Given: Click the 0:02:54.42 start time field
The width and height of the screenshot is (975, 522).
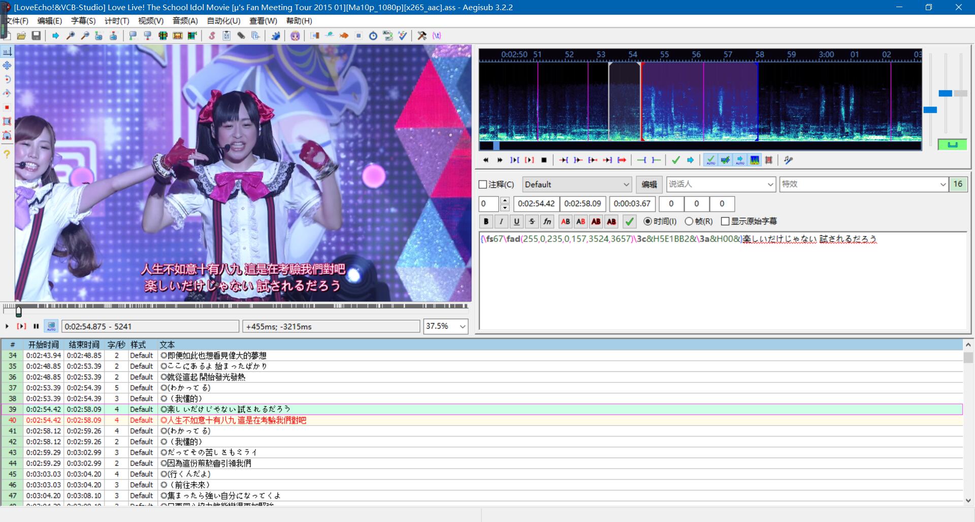Looking at the screenshot, I should click(536, 203).
